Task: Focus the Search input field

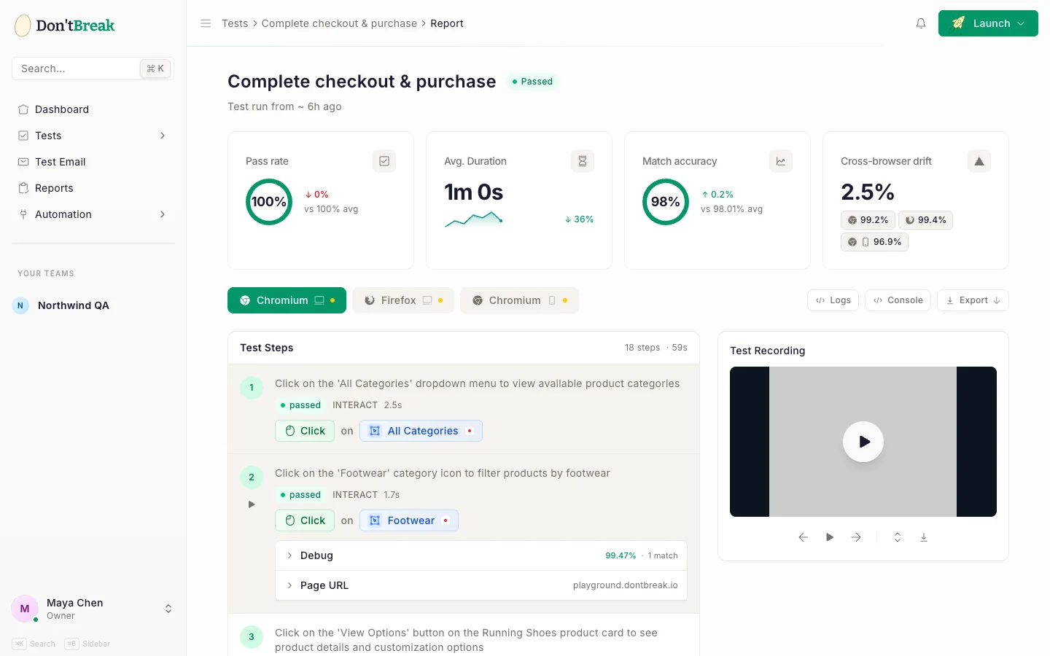Action: [x=93, y=69]
